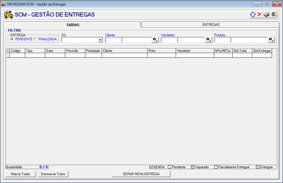The image size is (283, 183).
Task: Click the MICROSUM app icon in the title bar
Action: pyautogui.click(x=3, y=4)
